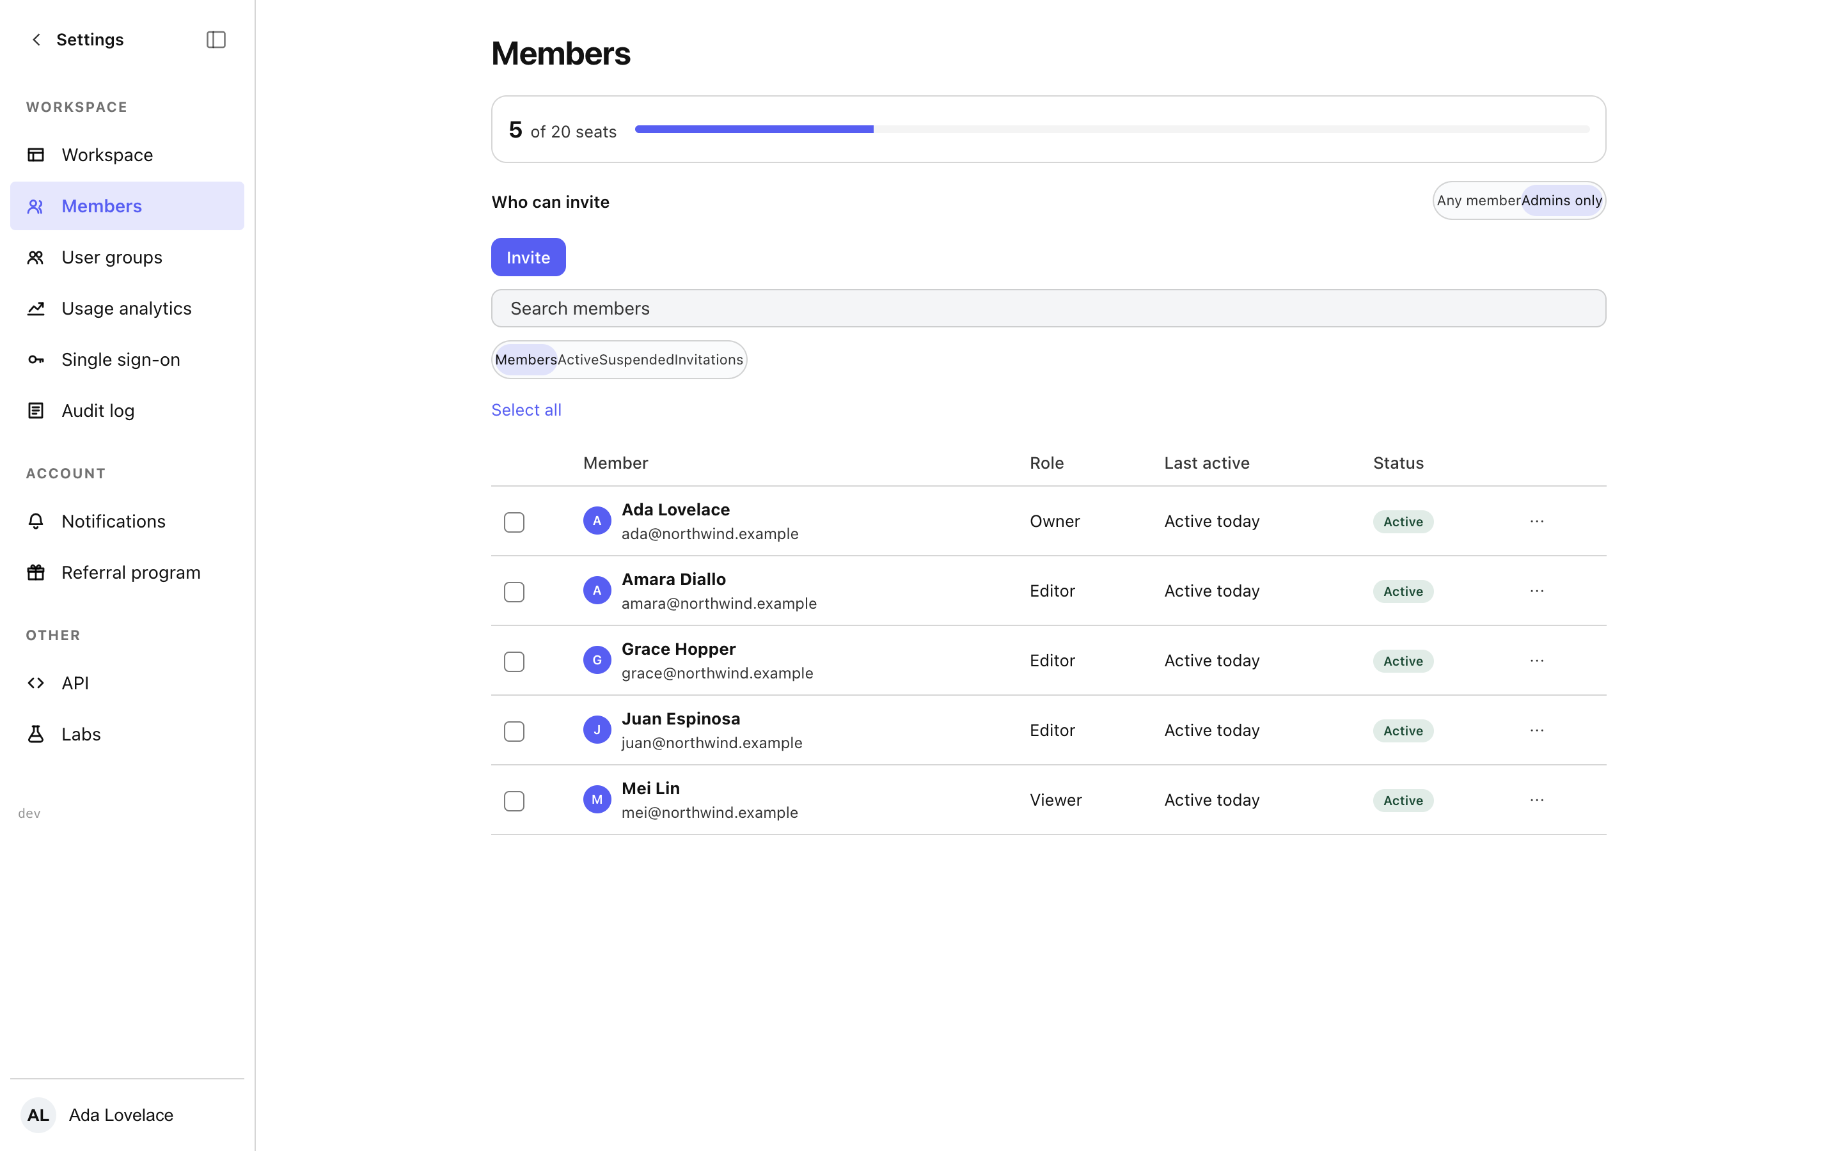Click the Select all link
The image size is (1842, 1151).
pyautogui.click(x=526, y=409)
